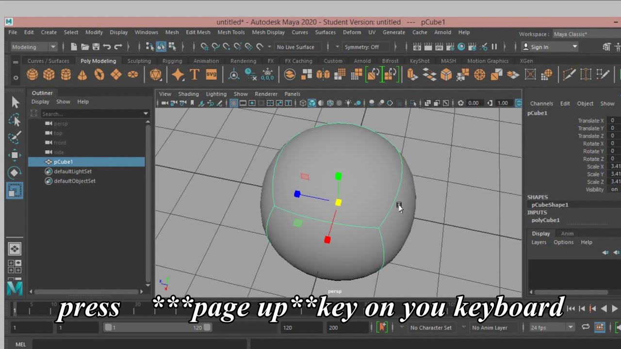Click the Extrude shelf icon
Screen dimensions: 621x349
(412, 75)
